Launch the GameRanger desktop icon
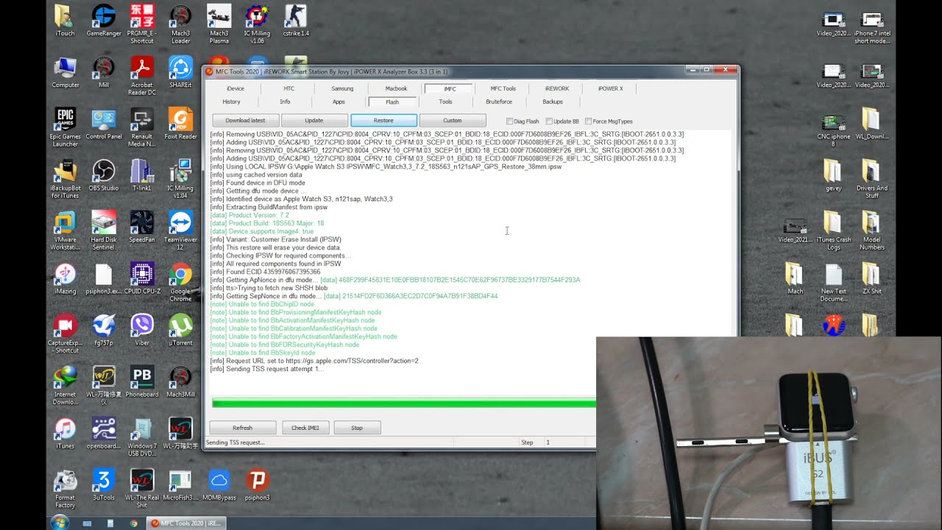Screen dimensions: 942x530 (x=104, y=21)
